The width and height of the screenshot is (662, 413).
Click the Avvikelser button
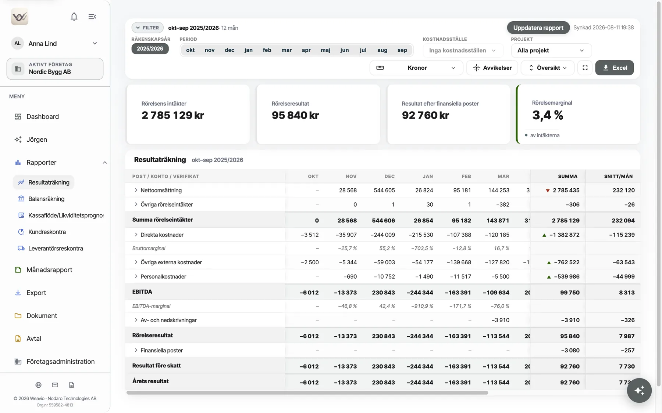pyautogui.click(x=492, y=68)
